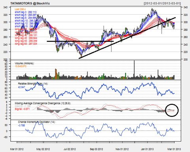
Task: Click the tallest volume spike bar in December
Action: click(x=134, y=70)
